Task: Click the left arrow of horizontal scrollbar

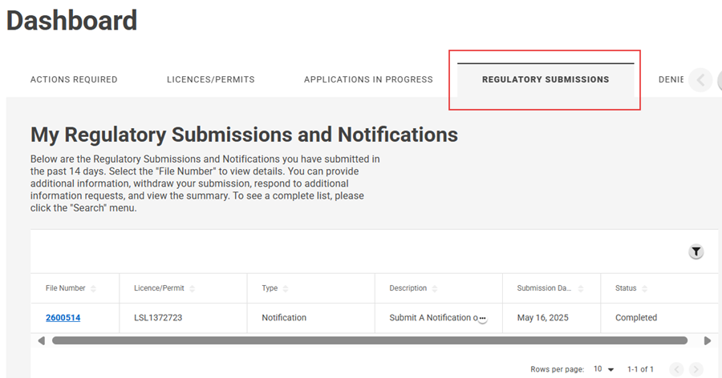Action: click(x=42, y=340)
